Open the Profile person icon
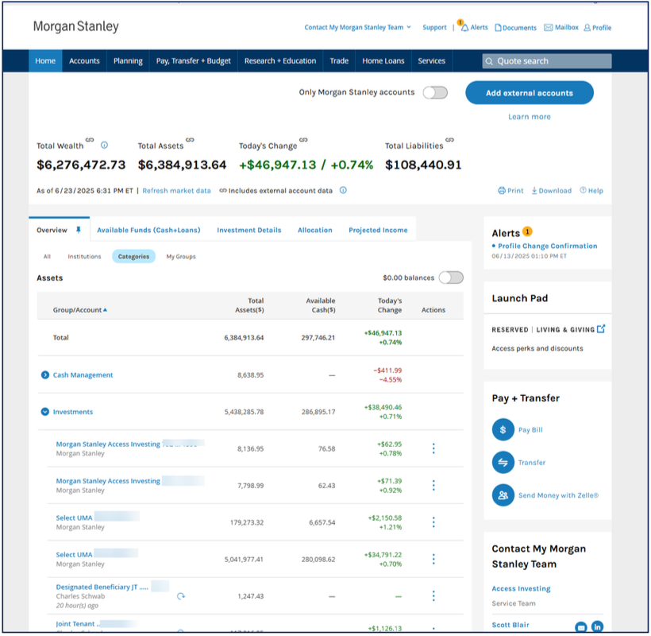Image resolution: width=651 pixels, height=636 pixels. click(x=587, y=28)
